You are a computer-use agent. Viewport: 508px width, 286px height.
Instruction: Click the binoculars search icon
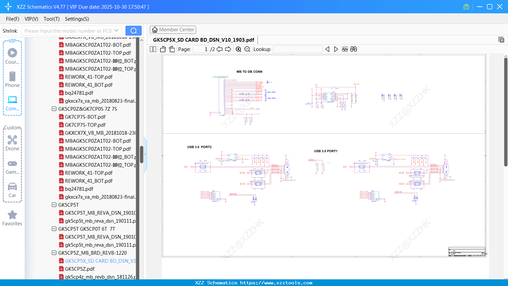[354, 49]
